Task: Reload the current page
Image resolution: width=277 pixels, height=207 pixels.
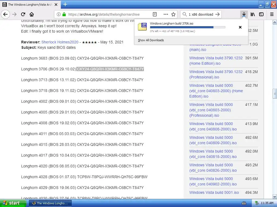Action: tap(23, 14)
